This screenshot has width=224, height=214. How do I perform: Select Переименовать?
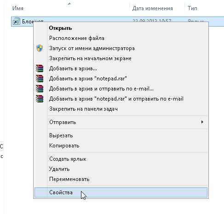tap(121, 179)
